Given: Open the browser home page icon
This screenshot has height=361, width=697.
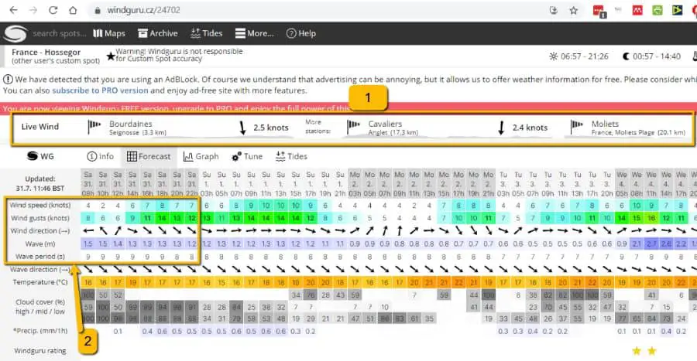Looking at the screenshot, I should click(x=73, y=10).
